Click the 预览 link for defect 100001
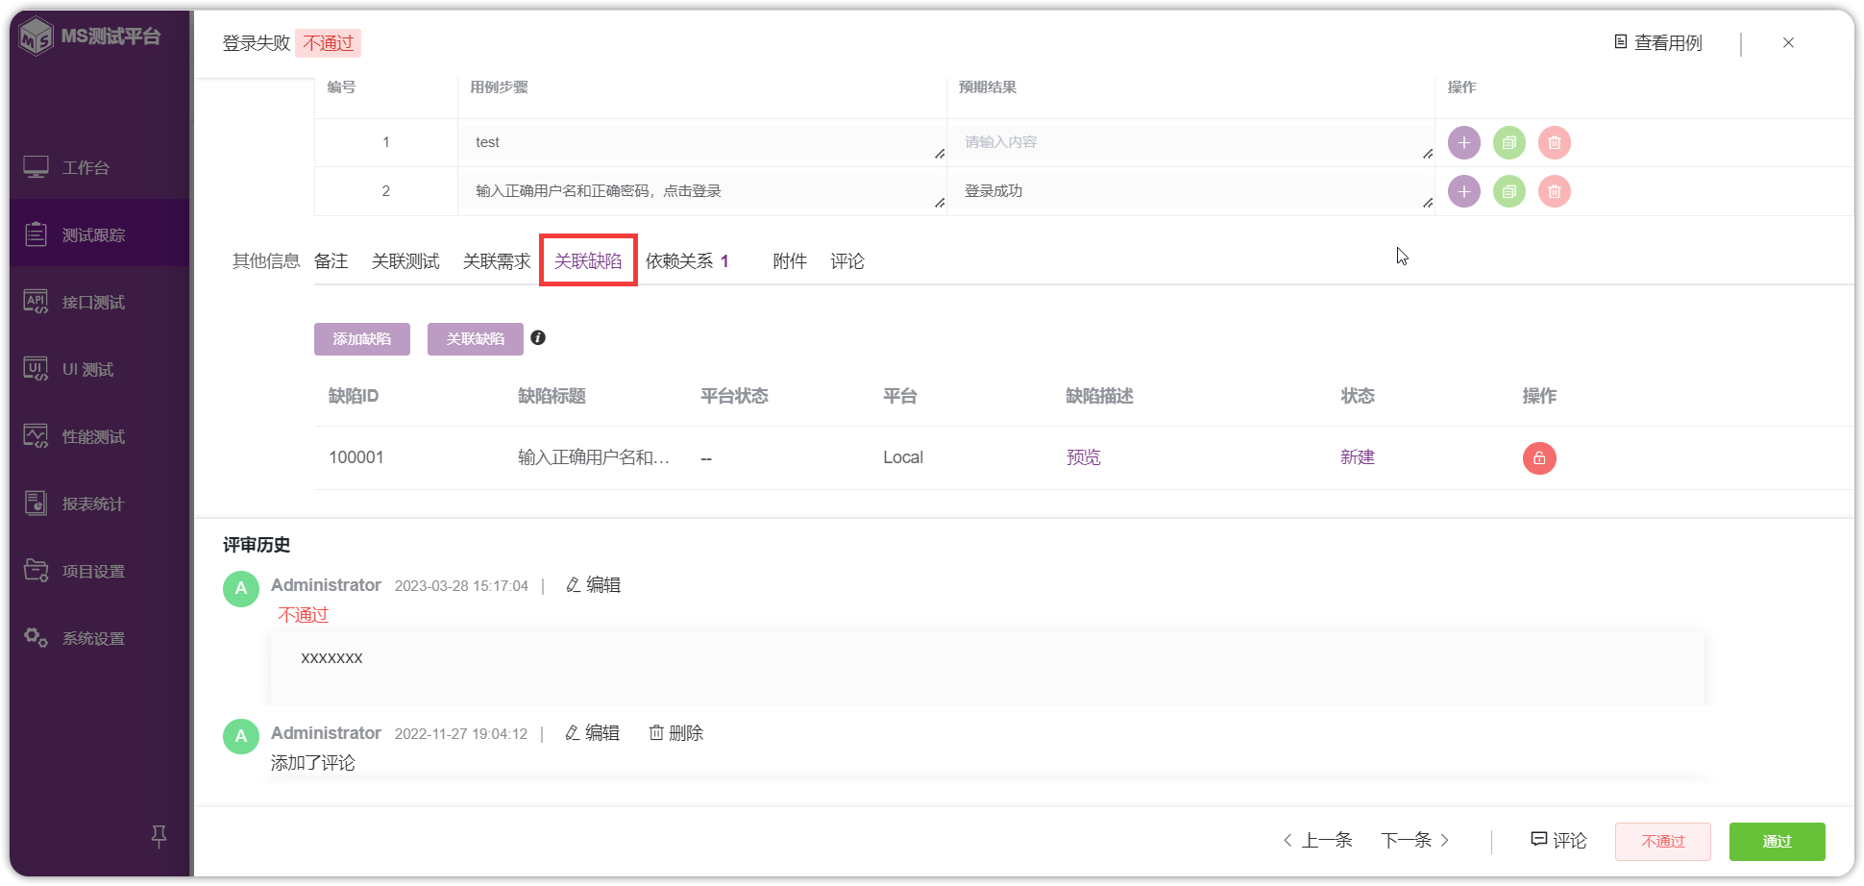Image resolution: width=1864 pixels, height=886 pixels. pyautogui.click(x=1084, y=457)
